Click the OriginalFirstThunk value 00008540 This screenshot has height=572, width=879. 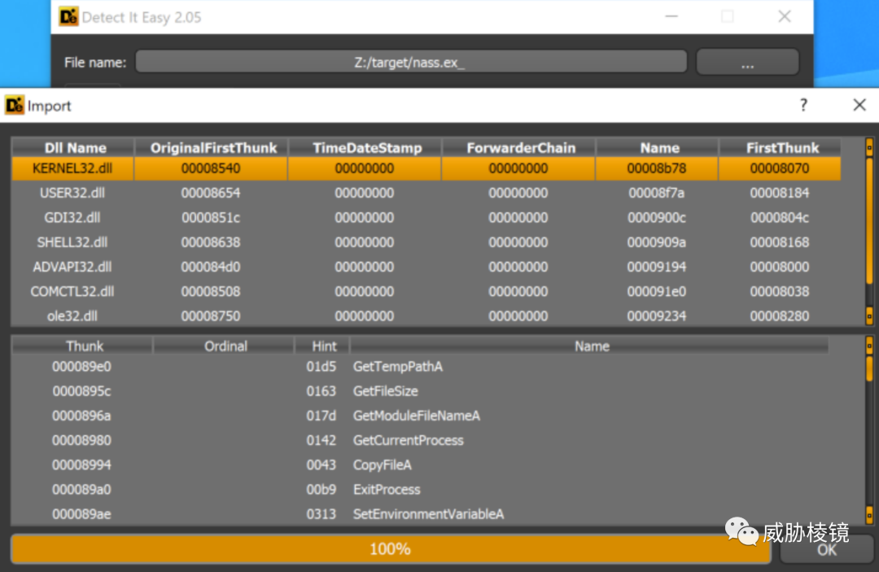pyautogui.click(x=211, y=168)
